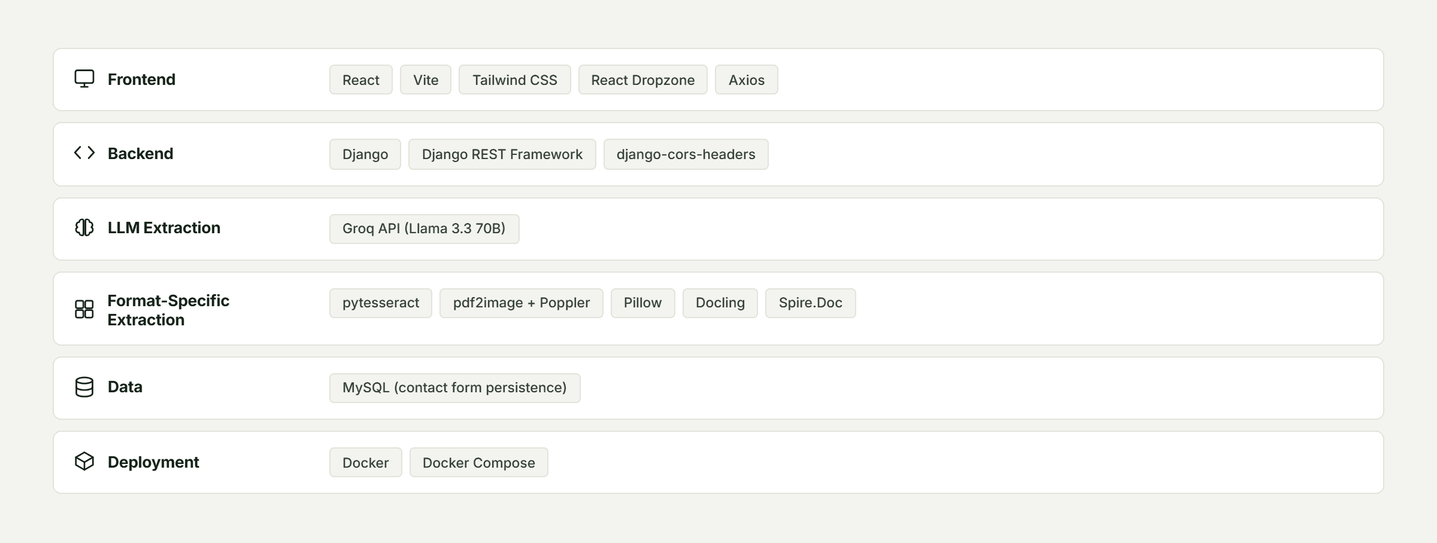Click the grid icon beside Format-Specific Extraction
The width and height of the screenshot is (1437, 543).
click(x=84, y=309)
